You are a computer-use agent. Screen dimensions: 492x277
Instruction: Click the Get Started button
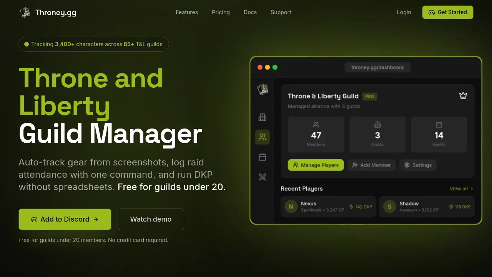click(448, 12)
